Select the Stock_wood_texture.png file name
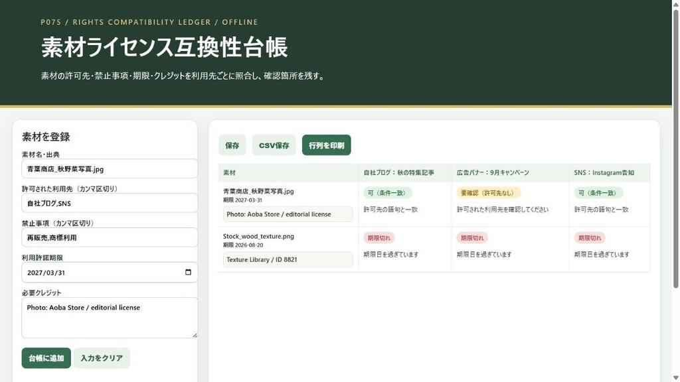 [x=258, y=236]
